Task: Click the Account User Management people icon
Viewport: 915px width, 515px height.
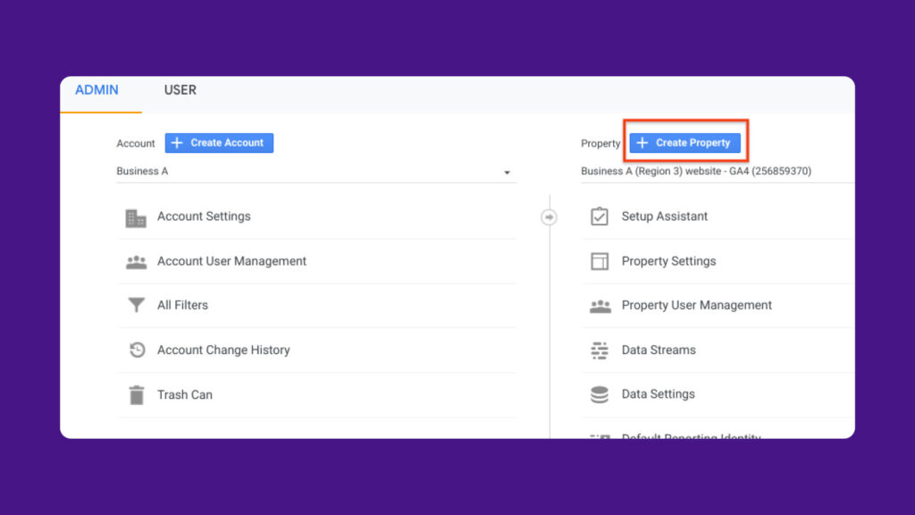Action: click(x=136, y=262)
